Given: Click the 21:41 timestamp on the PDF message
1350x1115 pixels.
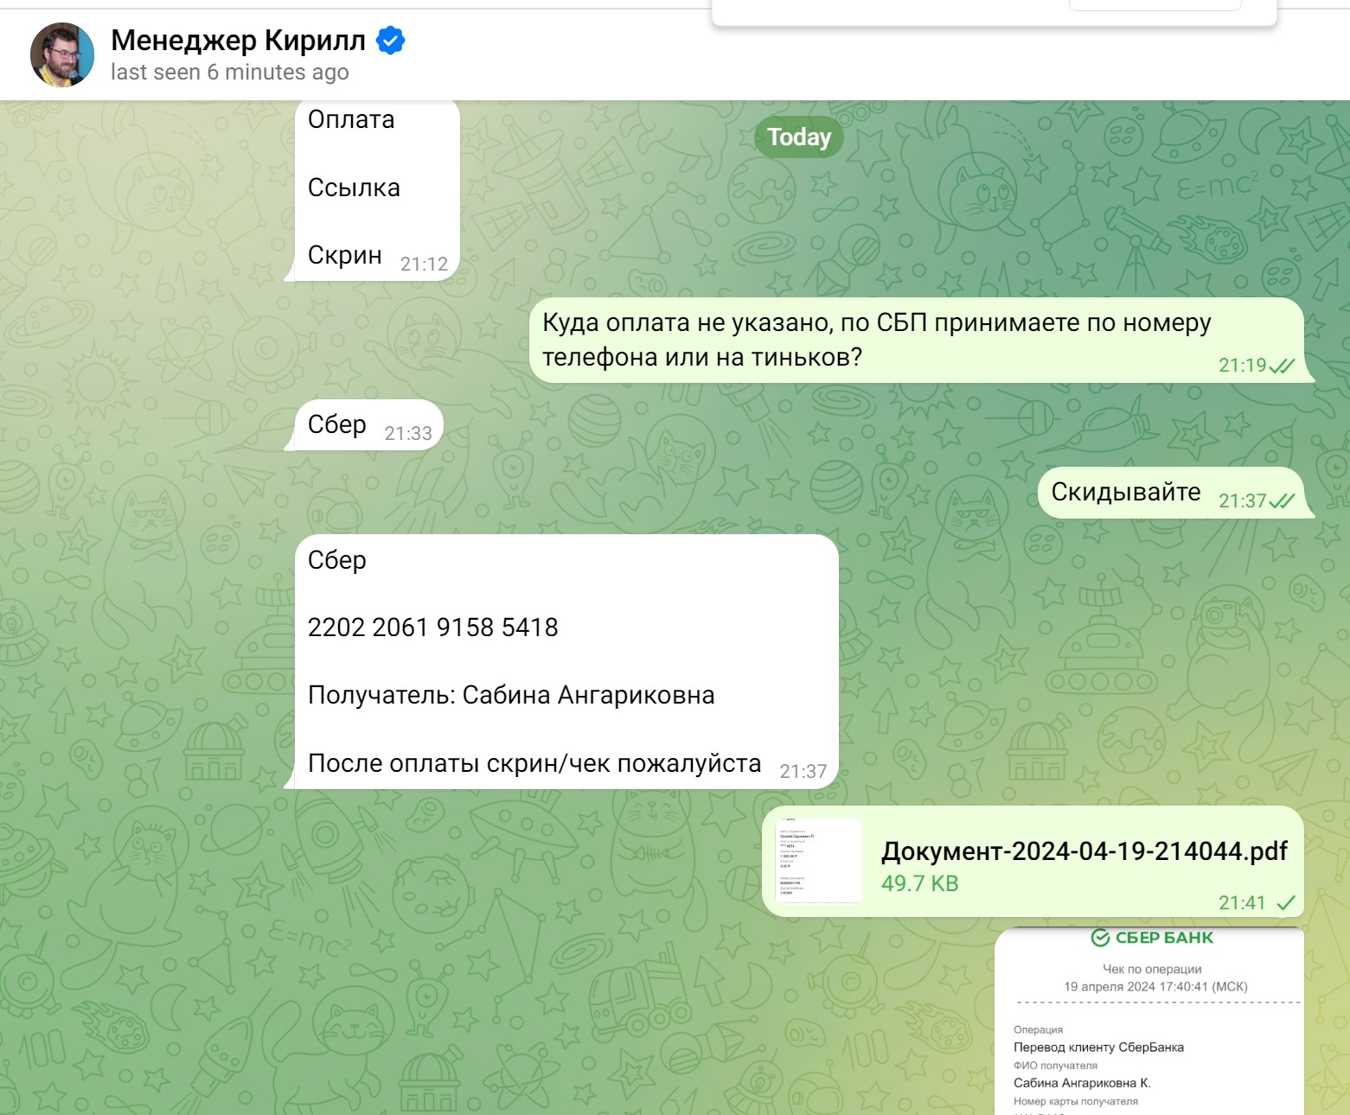Looking at the screenshot, I should [1242, 903].
